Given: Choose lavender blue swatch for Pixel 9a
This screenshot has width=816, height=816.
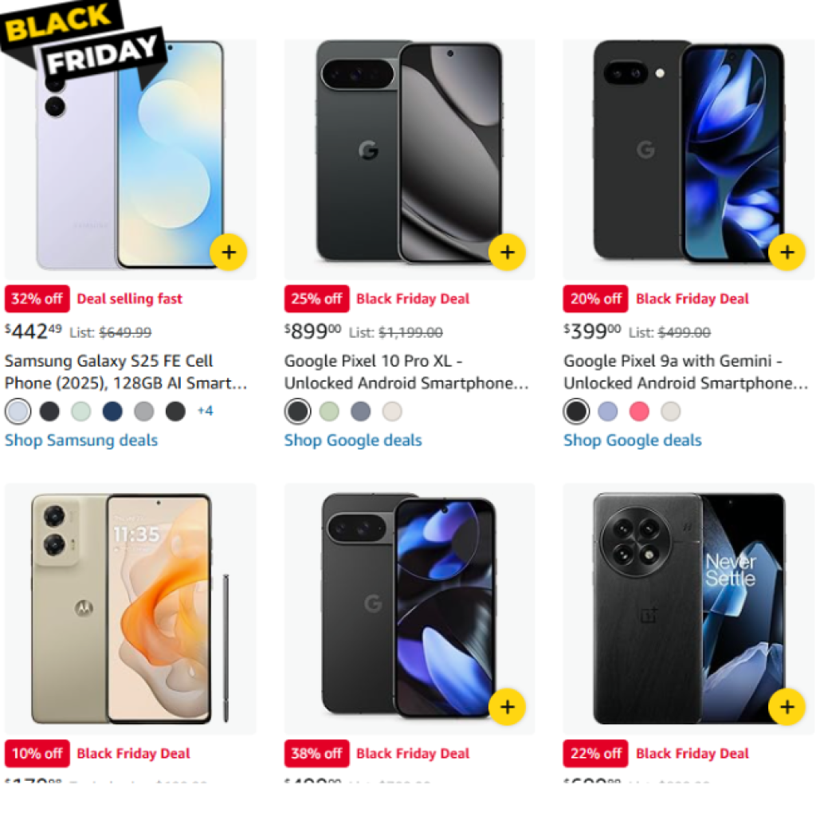Looking at the screenshot, I should click(x=608, y=412).
